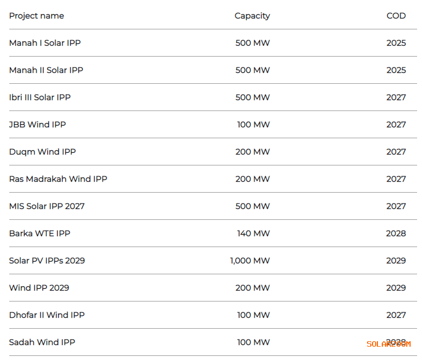Viewport: 422px width, 363px height.
Task: Select the JBB Wind IPP project
Action: click(x=38, y=125)
